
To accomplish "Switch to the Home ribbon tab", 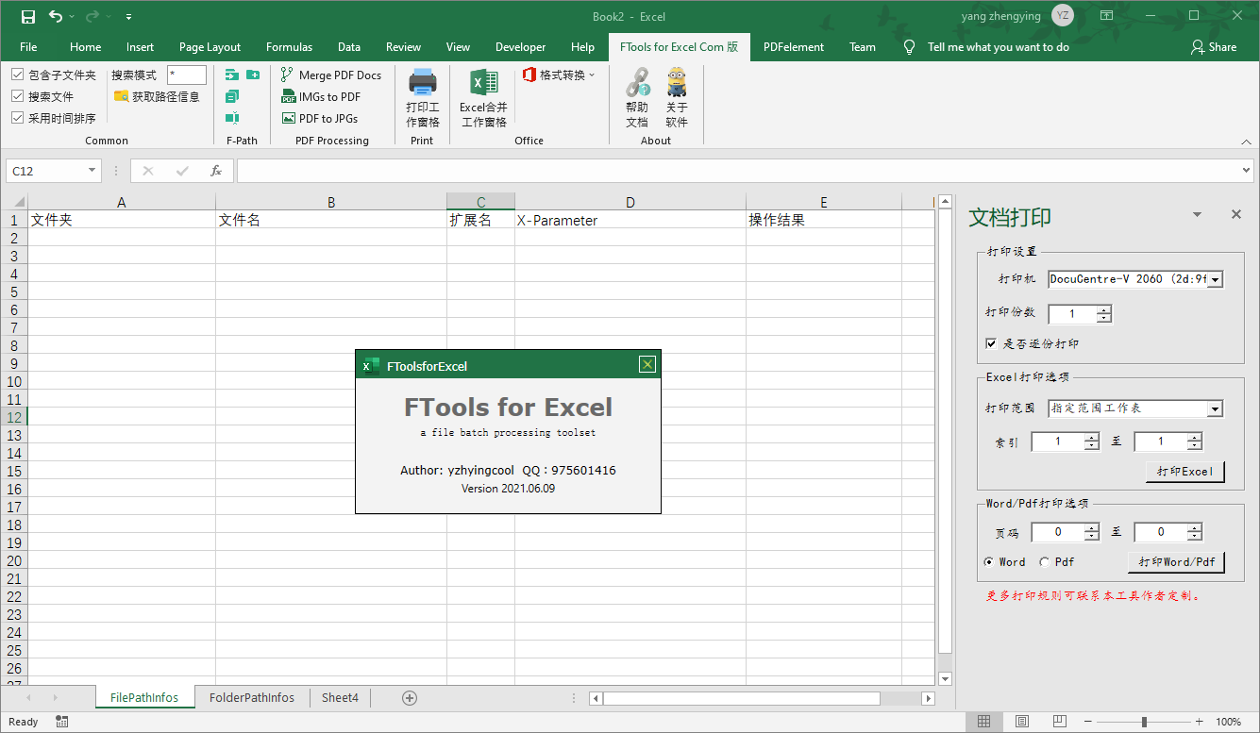I will point(85,46).
